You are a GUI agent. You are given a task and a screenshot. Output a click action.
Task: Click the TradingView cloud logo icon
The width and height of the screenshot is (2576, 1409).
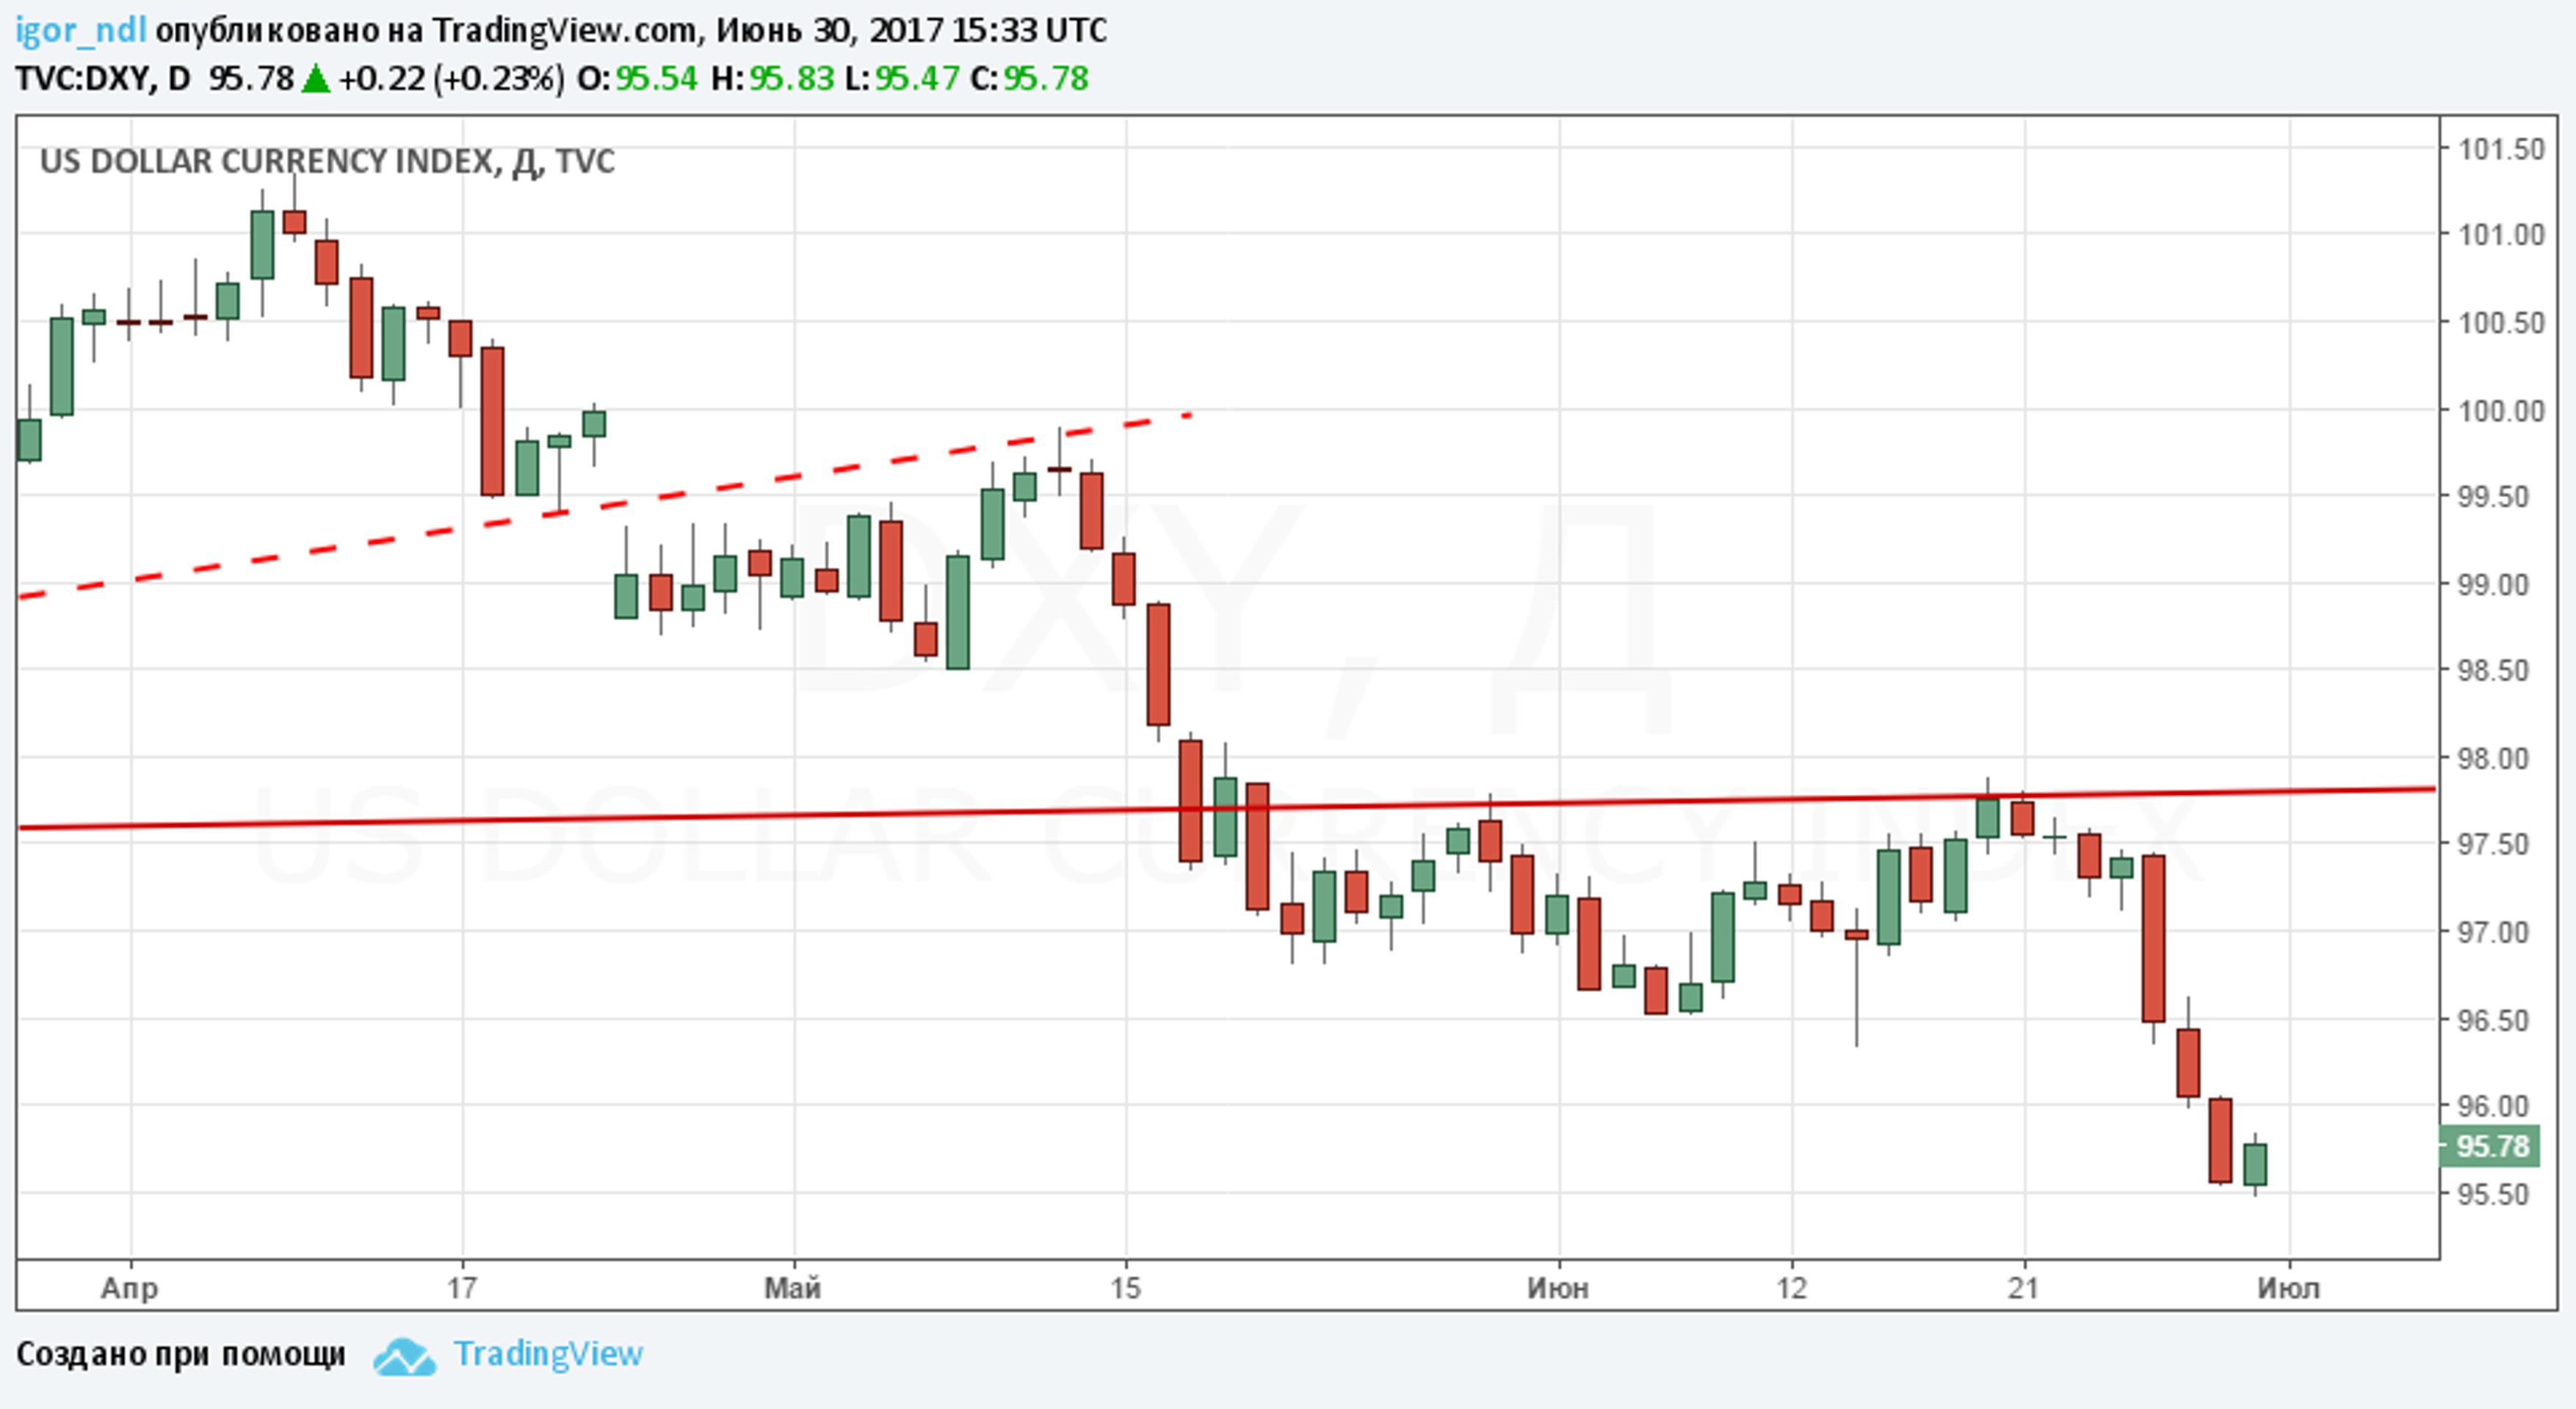[x=404, y=1357]
